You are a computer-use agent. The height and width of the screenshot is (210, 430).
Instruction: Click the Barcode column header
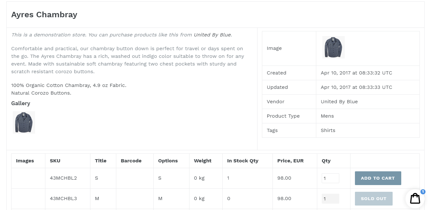click(x=131, y=161)
